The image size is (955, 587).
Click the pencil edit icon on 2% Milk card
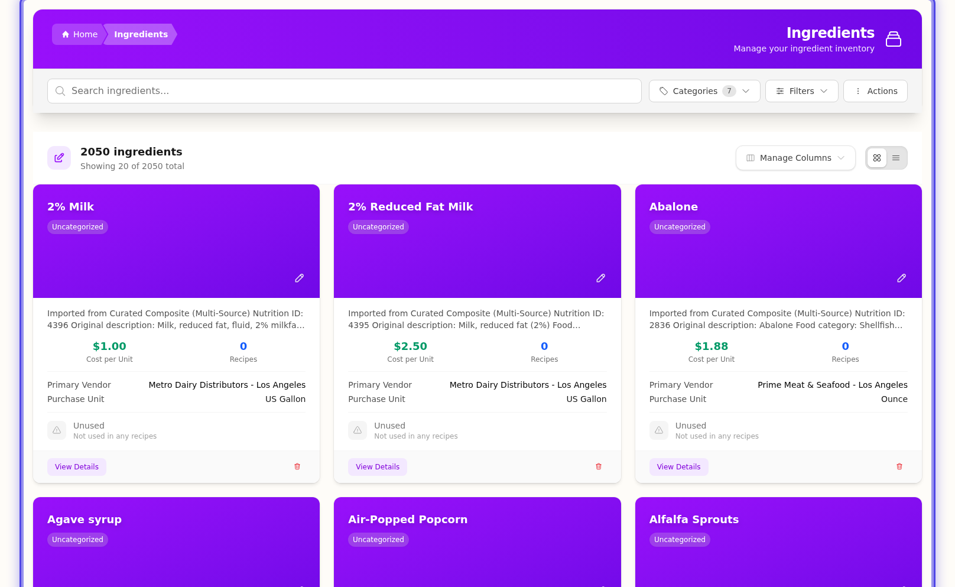coord(299,278)
